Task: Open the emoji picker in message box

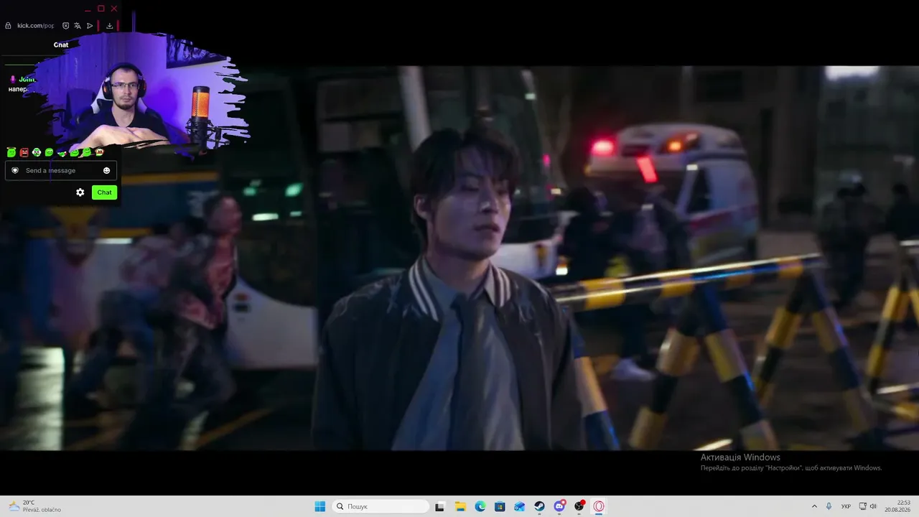Action: pos(106,170)
